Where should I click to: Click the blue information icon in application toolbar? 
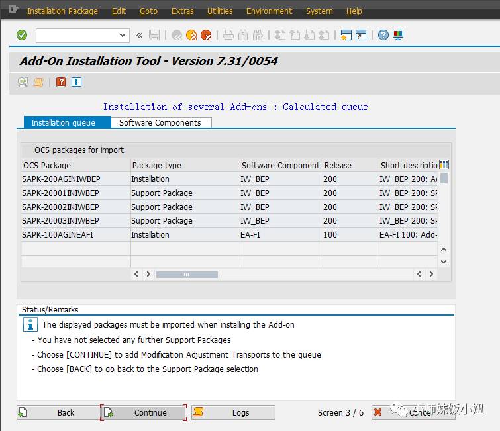[76, 83]
